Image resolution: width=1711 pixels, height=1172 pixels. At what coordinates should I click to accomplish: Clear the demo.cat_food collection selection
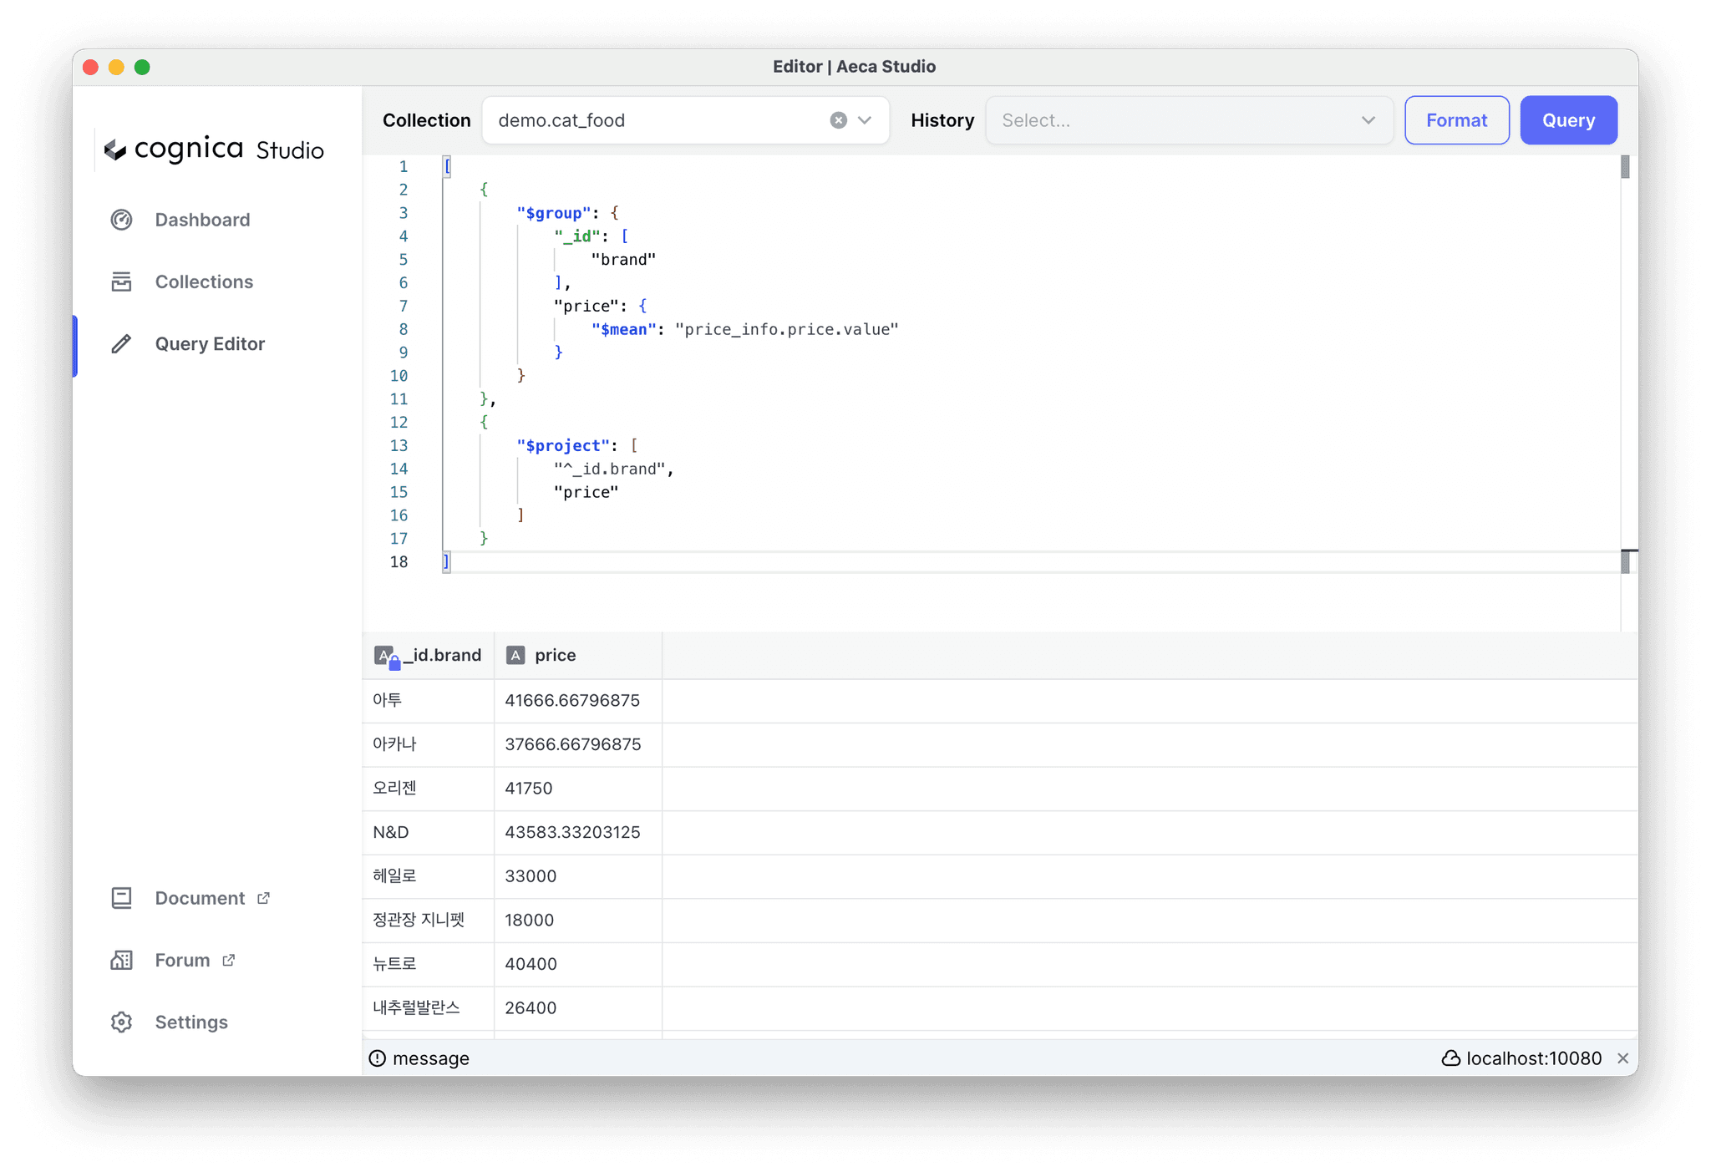click(x=838, y=120)
